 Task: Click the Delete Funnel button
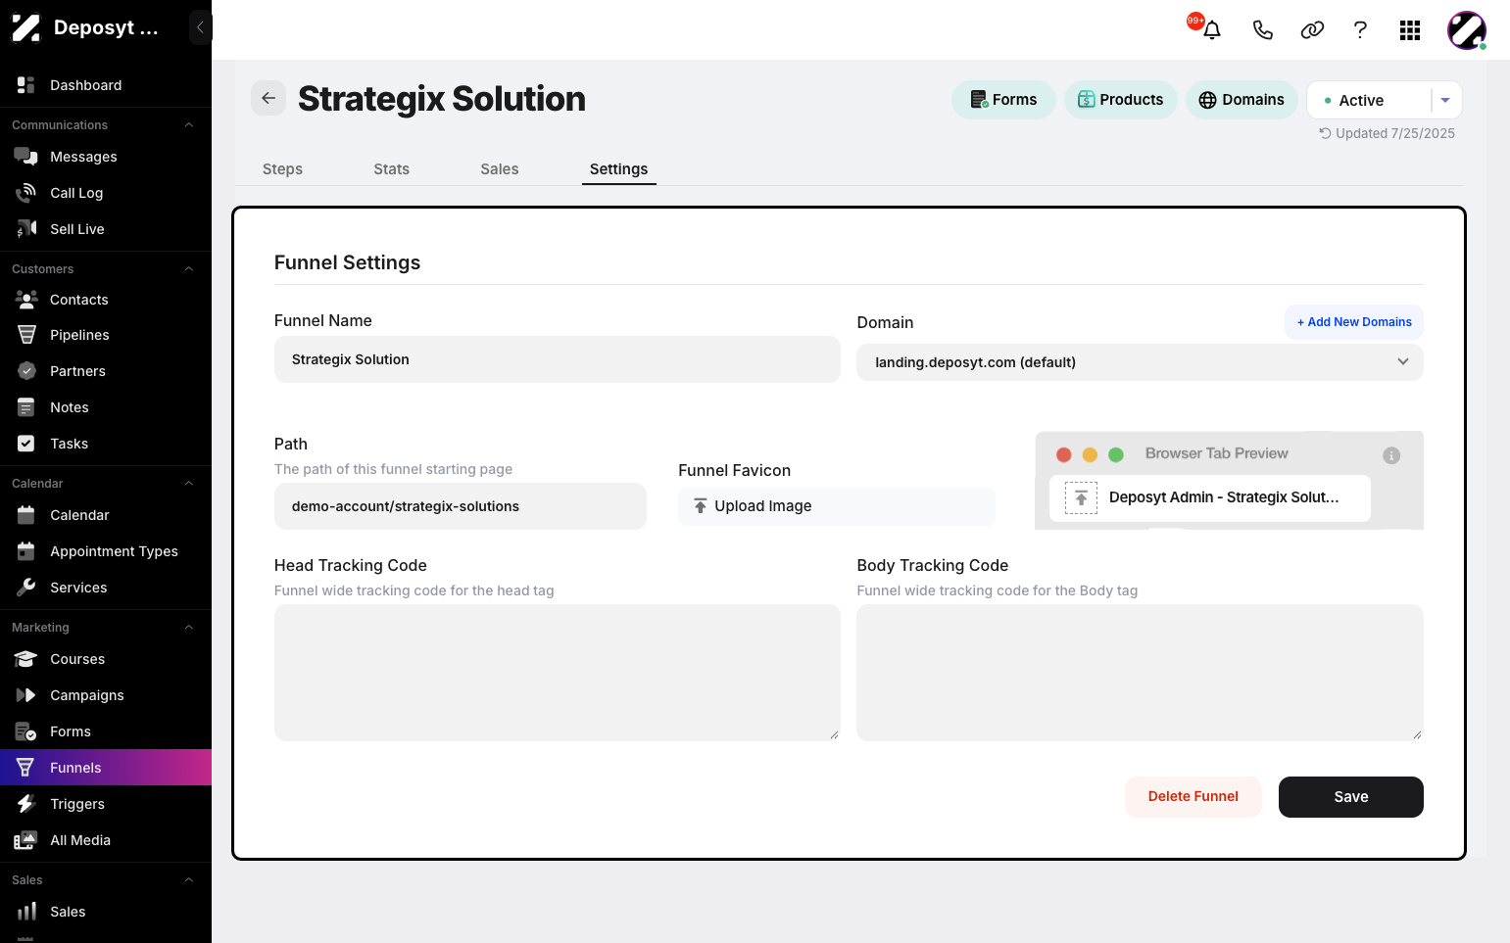[x=1193, y=797]
